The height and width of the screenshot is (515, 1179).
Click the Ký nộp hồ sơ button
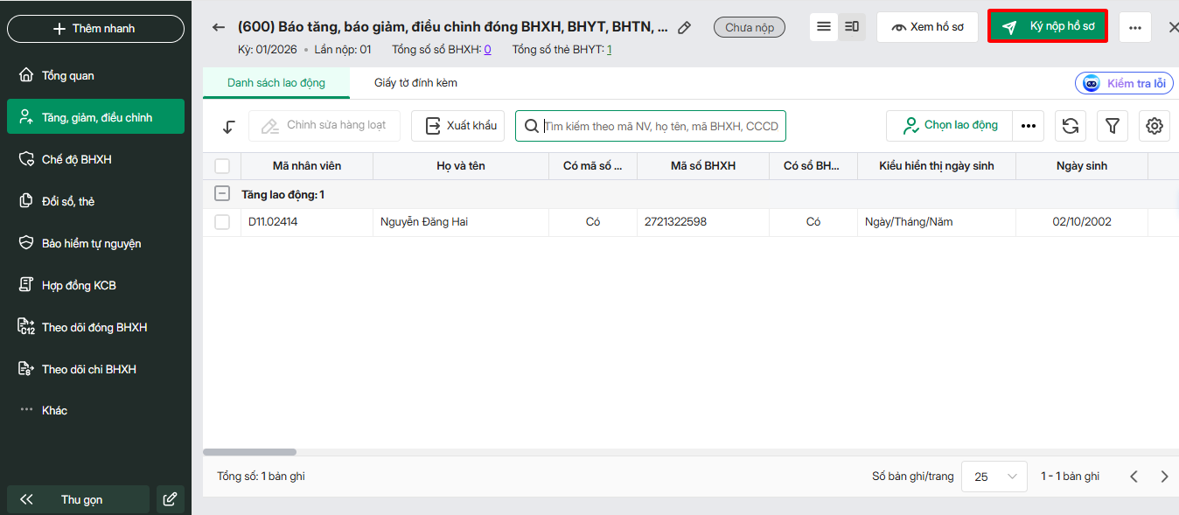click(1048, 27)
